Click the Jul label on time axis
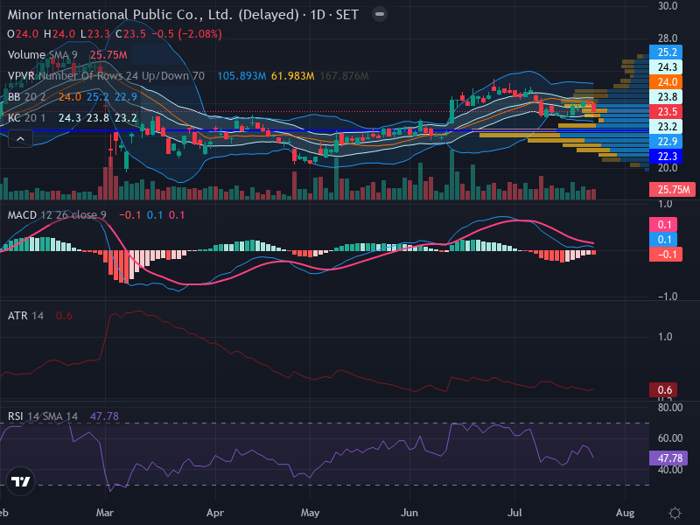The image size is (700, 525). [x=514, y=513]
